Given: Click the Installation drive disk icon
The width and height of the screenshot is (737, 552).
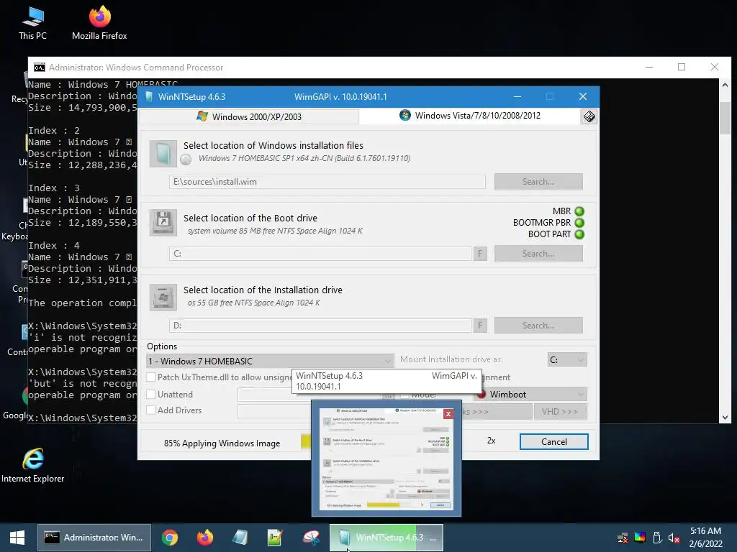Looking at the screenshot, I should click(x=163, y=297).
